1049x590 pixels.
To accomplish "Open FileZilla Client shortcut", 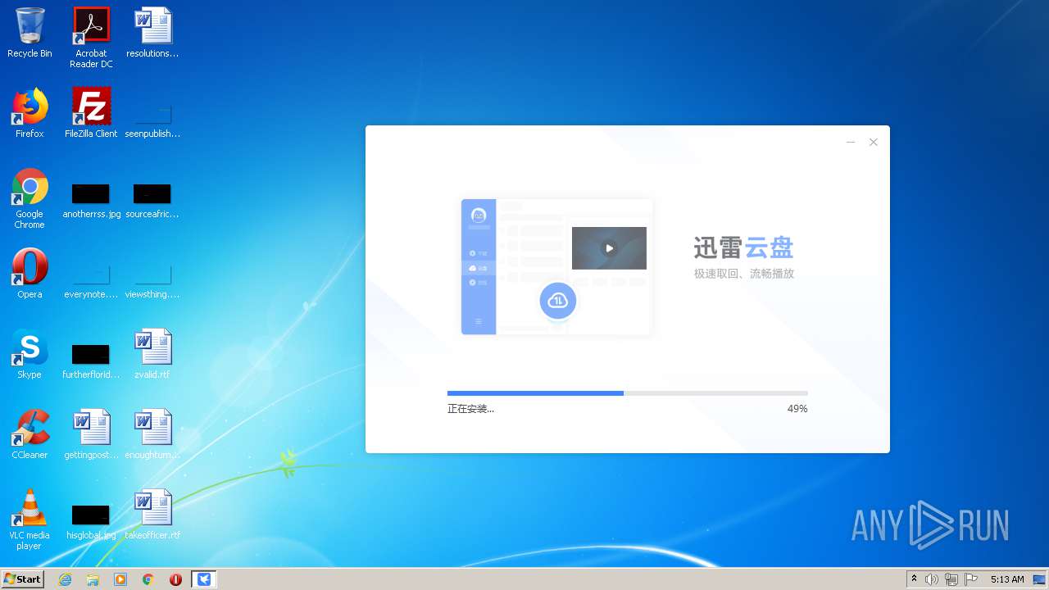I will (91, 113).
